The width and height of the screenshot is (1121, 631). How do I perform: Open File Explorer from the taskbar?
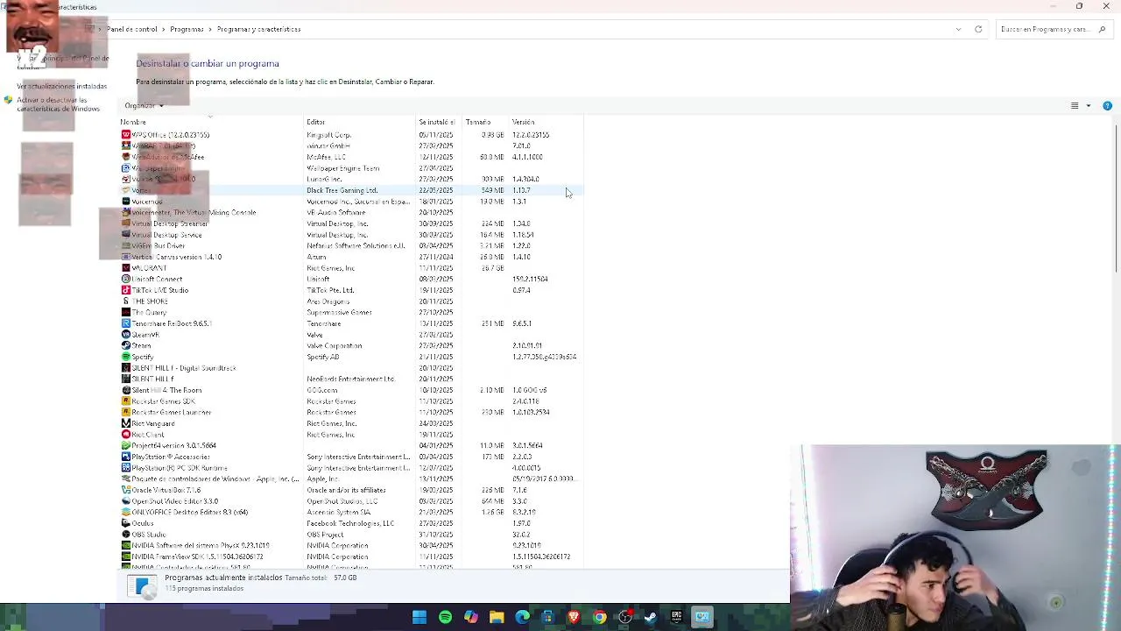[497, 617]
